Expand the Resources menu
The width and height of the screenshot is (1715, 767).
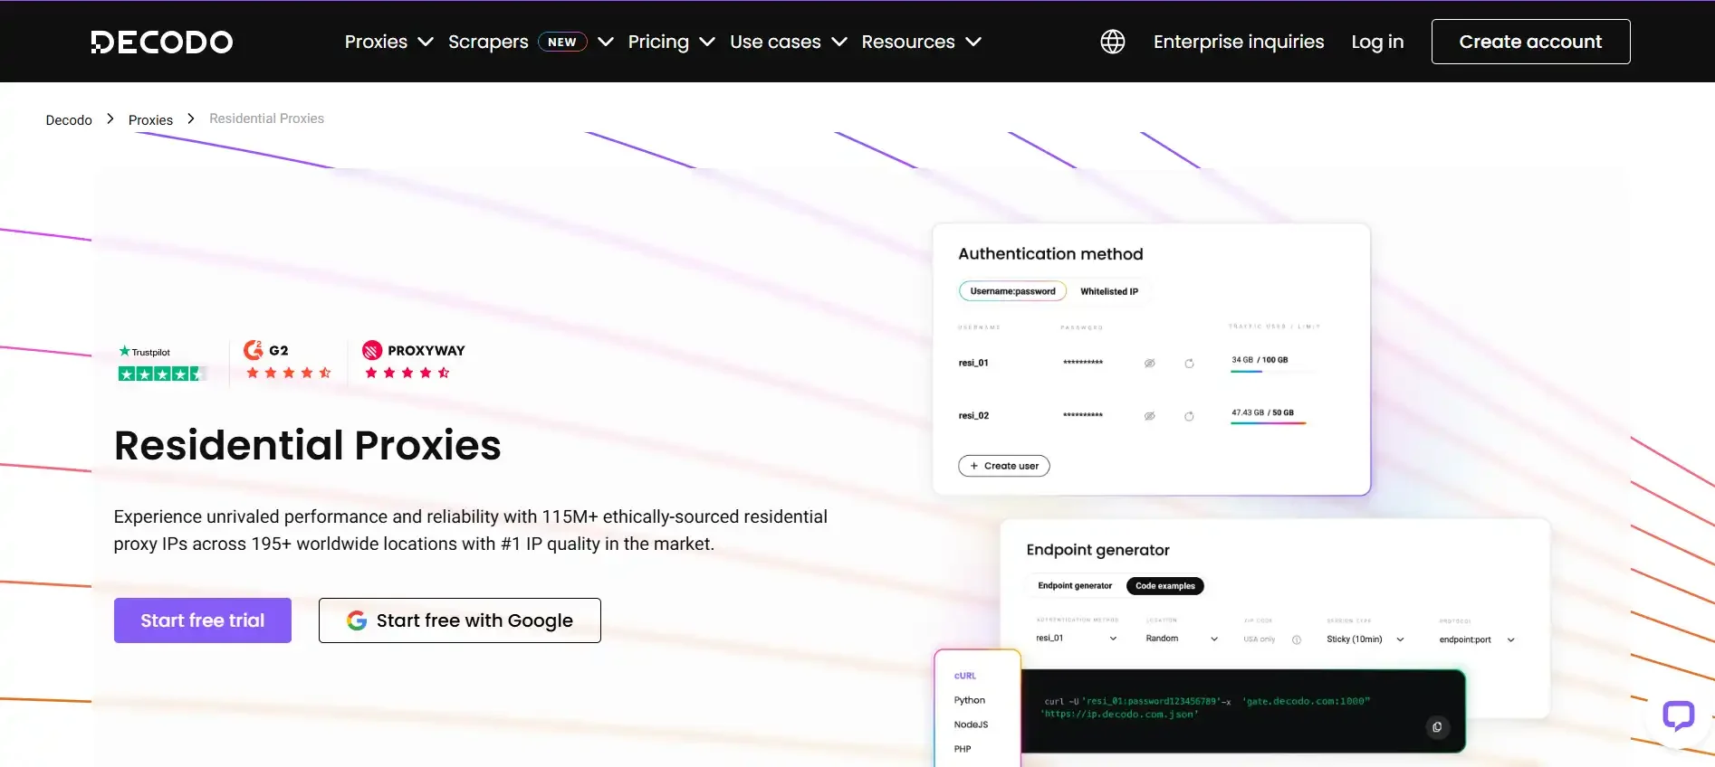(x=921, y=42)
